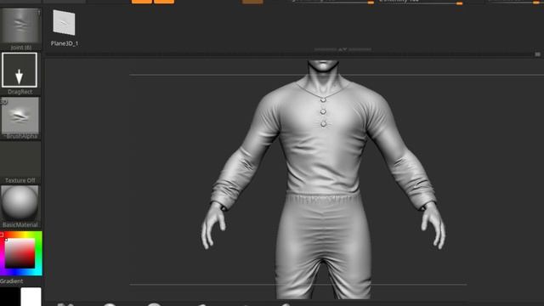This screenshot has width=544, height=306.
Task: Open the BasicMaterial material selector
Action: (20, 203)
